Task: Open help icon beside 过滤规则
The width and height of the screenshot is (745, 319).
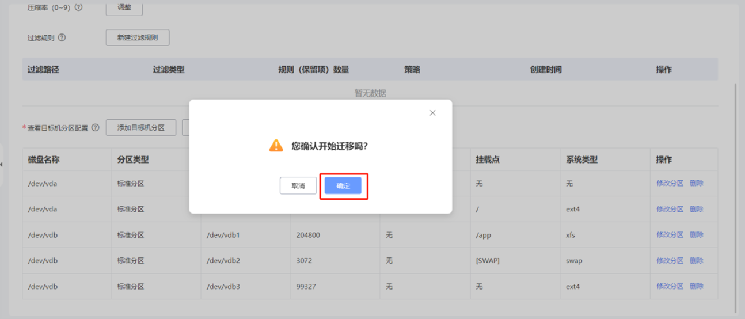Action: pos(62,37)
